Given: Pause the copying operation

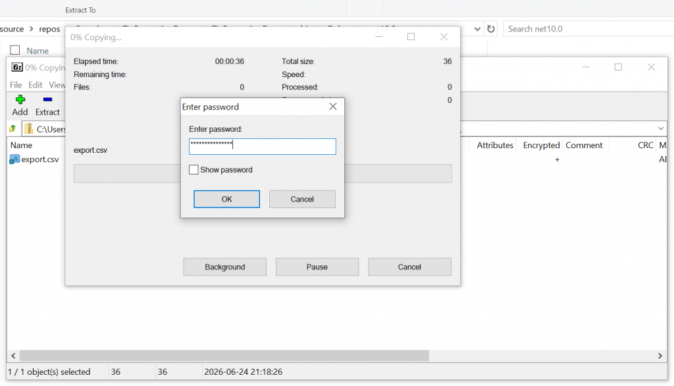Looking at the screenshot, I should click(x=317, y=267).
